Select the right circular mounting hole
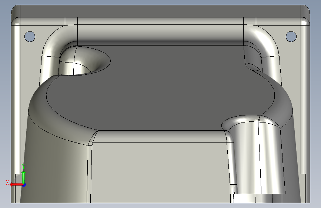The height and width of the screenshot is (208, 321). (291, 37)
